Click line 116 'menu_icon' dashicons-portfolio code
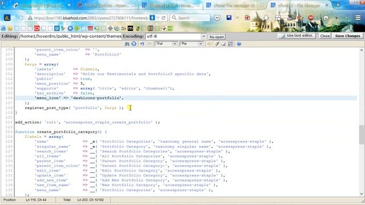The image size is (365, 205). (79, 98)
